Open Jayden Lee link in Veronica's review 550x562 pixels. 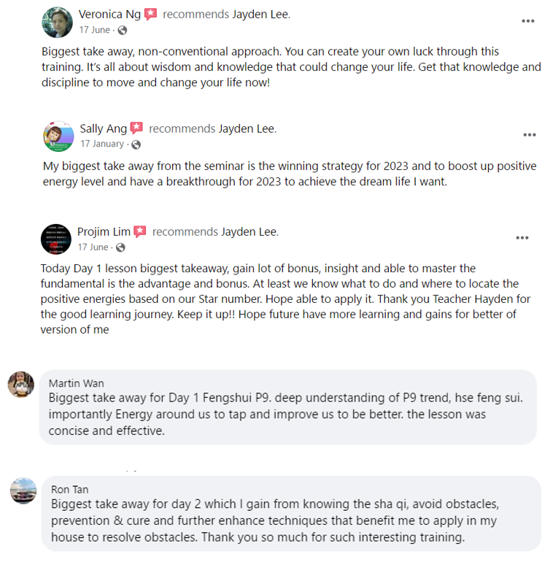pyautogui.click(x=260, y=15)
